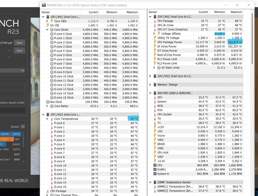Viewport: 258px width, 196px height.
Task: Select the orange 27160 ranking bar
Action: coord(7,139)
